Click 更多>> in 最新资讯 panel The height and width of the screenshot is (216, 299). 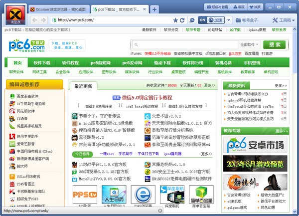tap(281, 86)
